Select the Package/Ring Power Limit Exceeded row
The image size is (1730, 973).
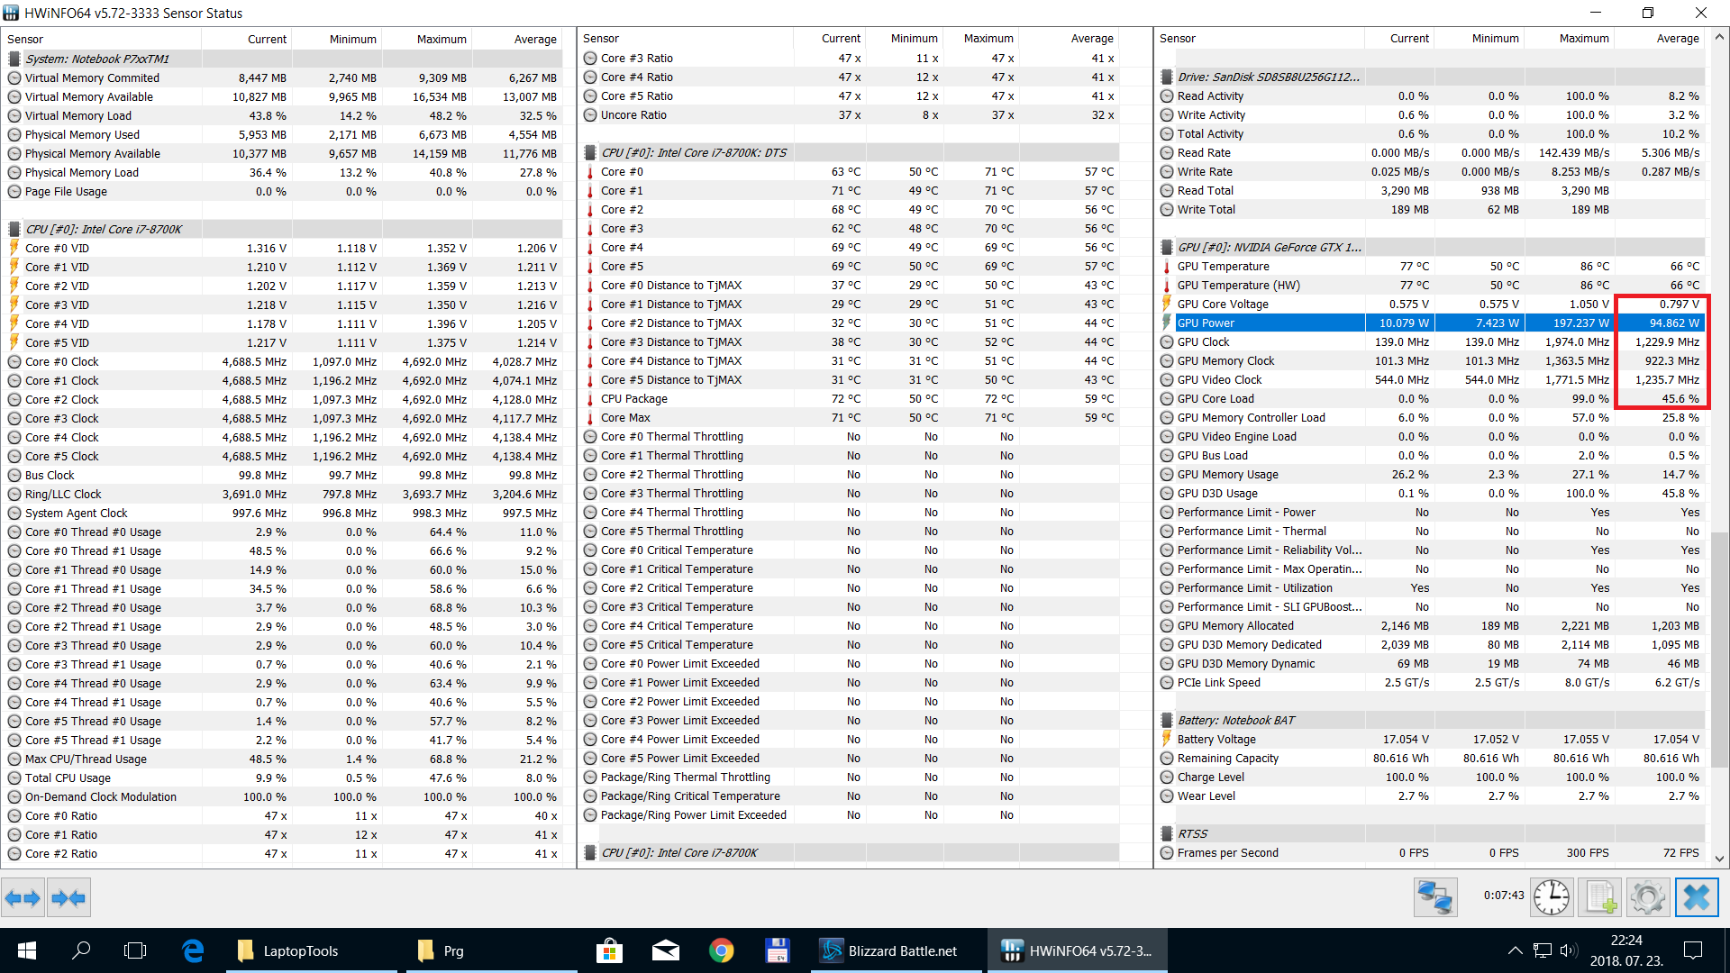[x=851, y=814]
